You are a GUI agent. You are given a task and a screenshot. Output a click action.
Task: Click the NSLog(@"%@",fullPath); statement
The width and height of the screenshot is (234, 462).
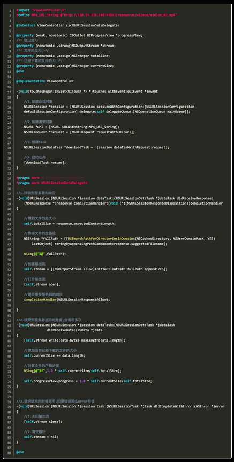45,254
